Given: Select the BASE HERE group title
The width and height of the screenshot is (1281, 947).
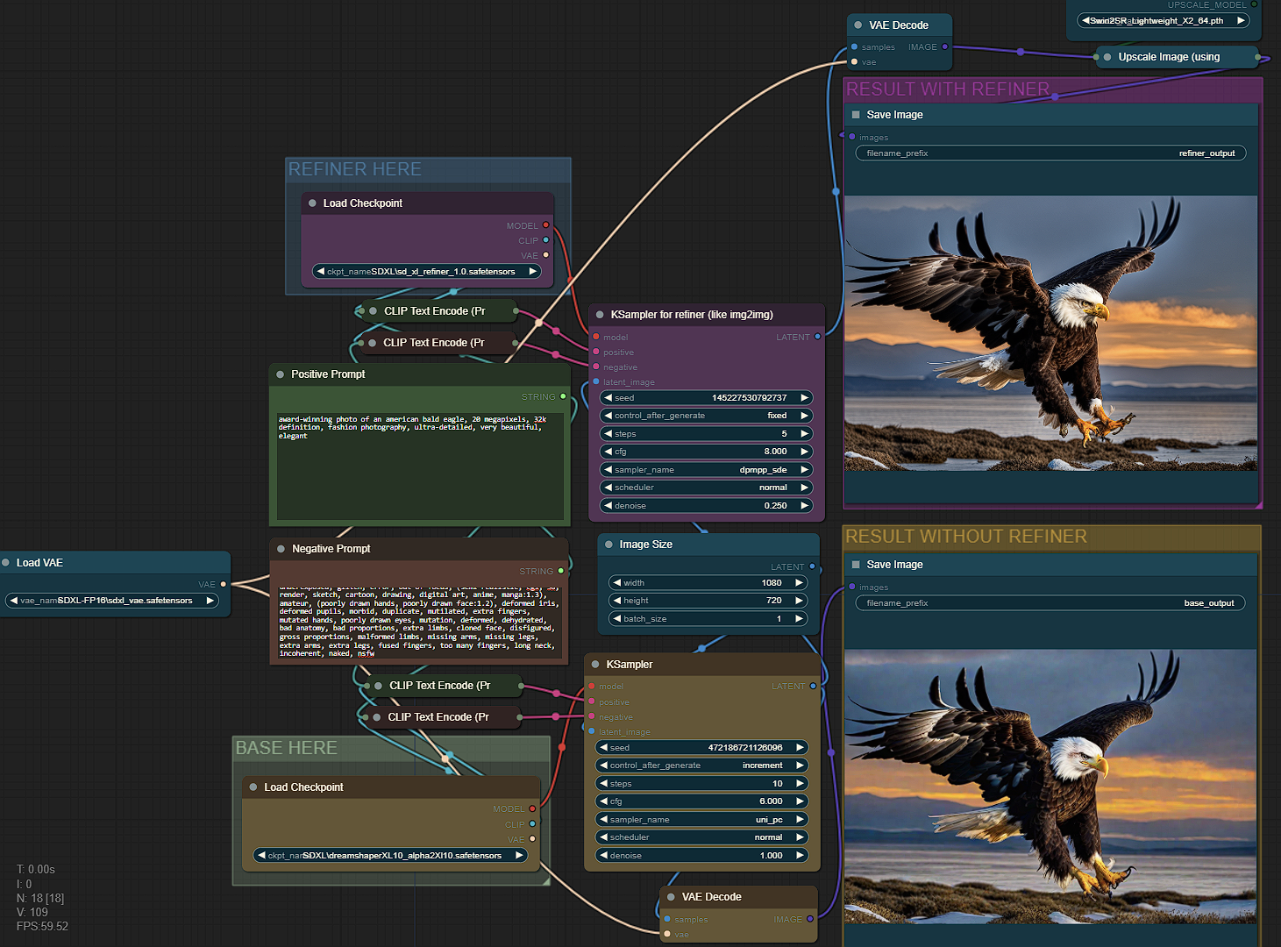Looking at the screenshot, I should coord(287,748).
